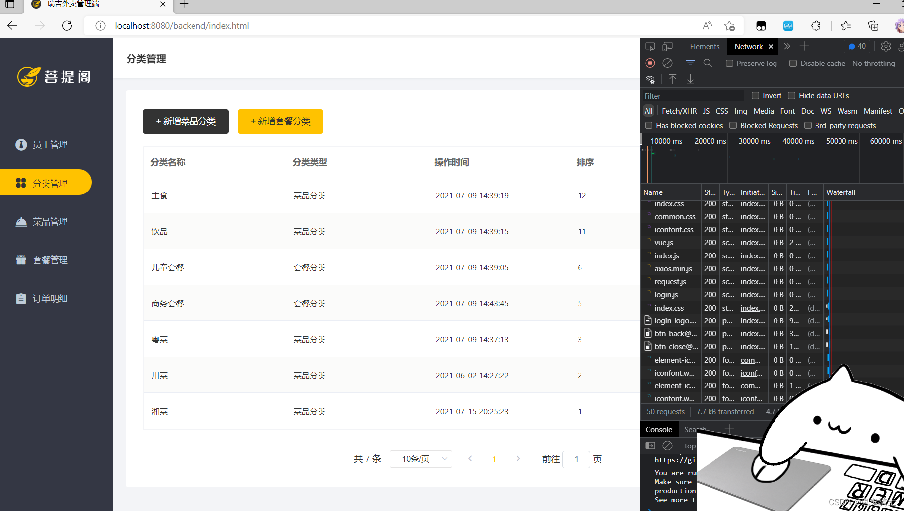This screenshot has width=904, height=511.
Task: Toggle the Invert filter checkbox
Action: (755, 96)
